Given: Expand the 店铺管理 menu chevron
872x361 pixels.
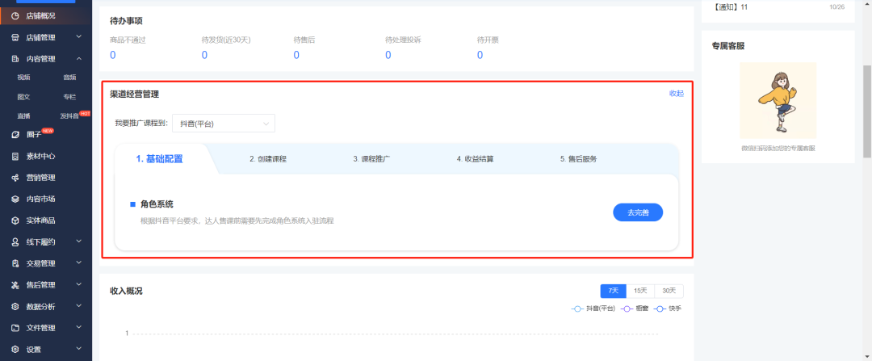Looking at the screenshot, I should pos(79,36).
